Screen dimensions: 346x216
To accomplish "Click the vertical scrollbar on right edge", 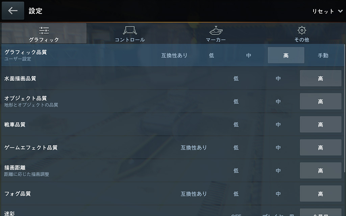I will [345, 108].
